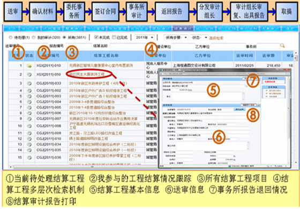The height and width of the screenshot is (209, 300).
Task: Click the clock status icon for XGX[2011]-050
Action: coord(29,74)
